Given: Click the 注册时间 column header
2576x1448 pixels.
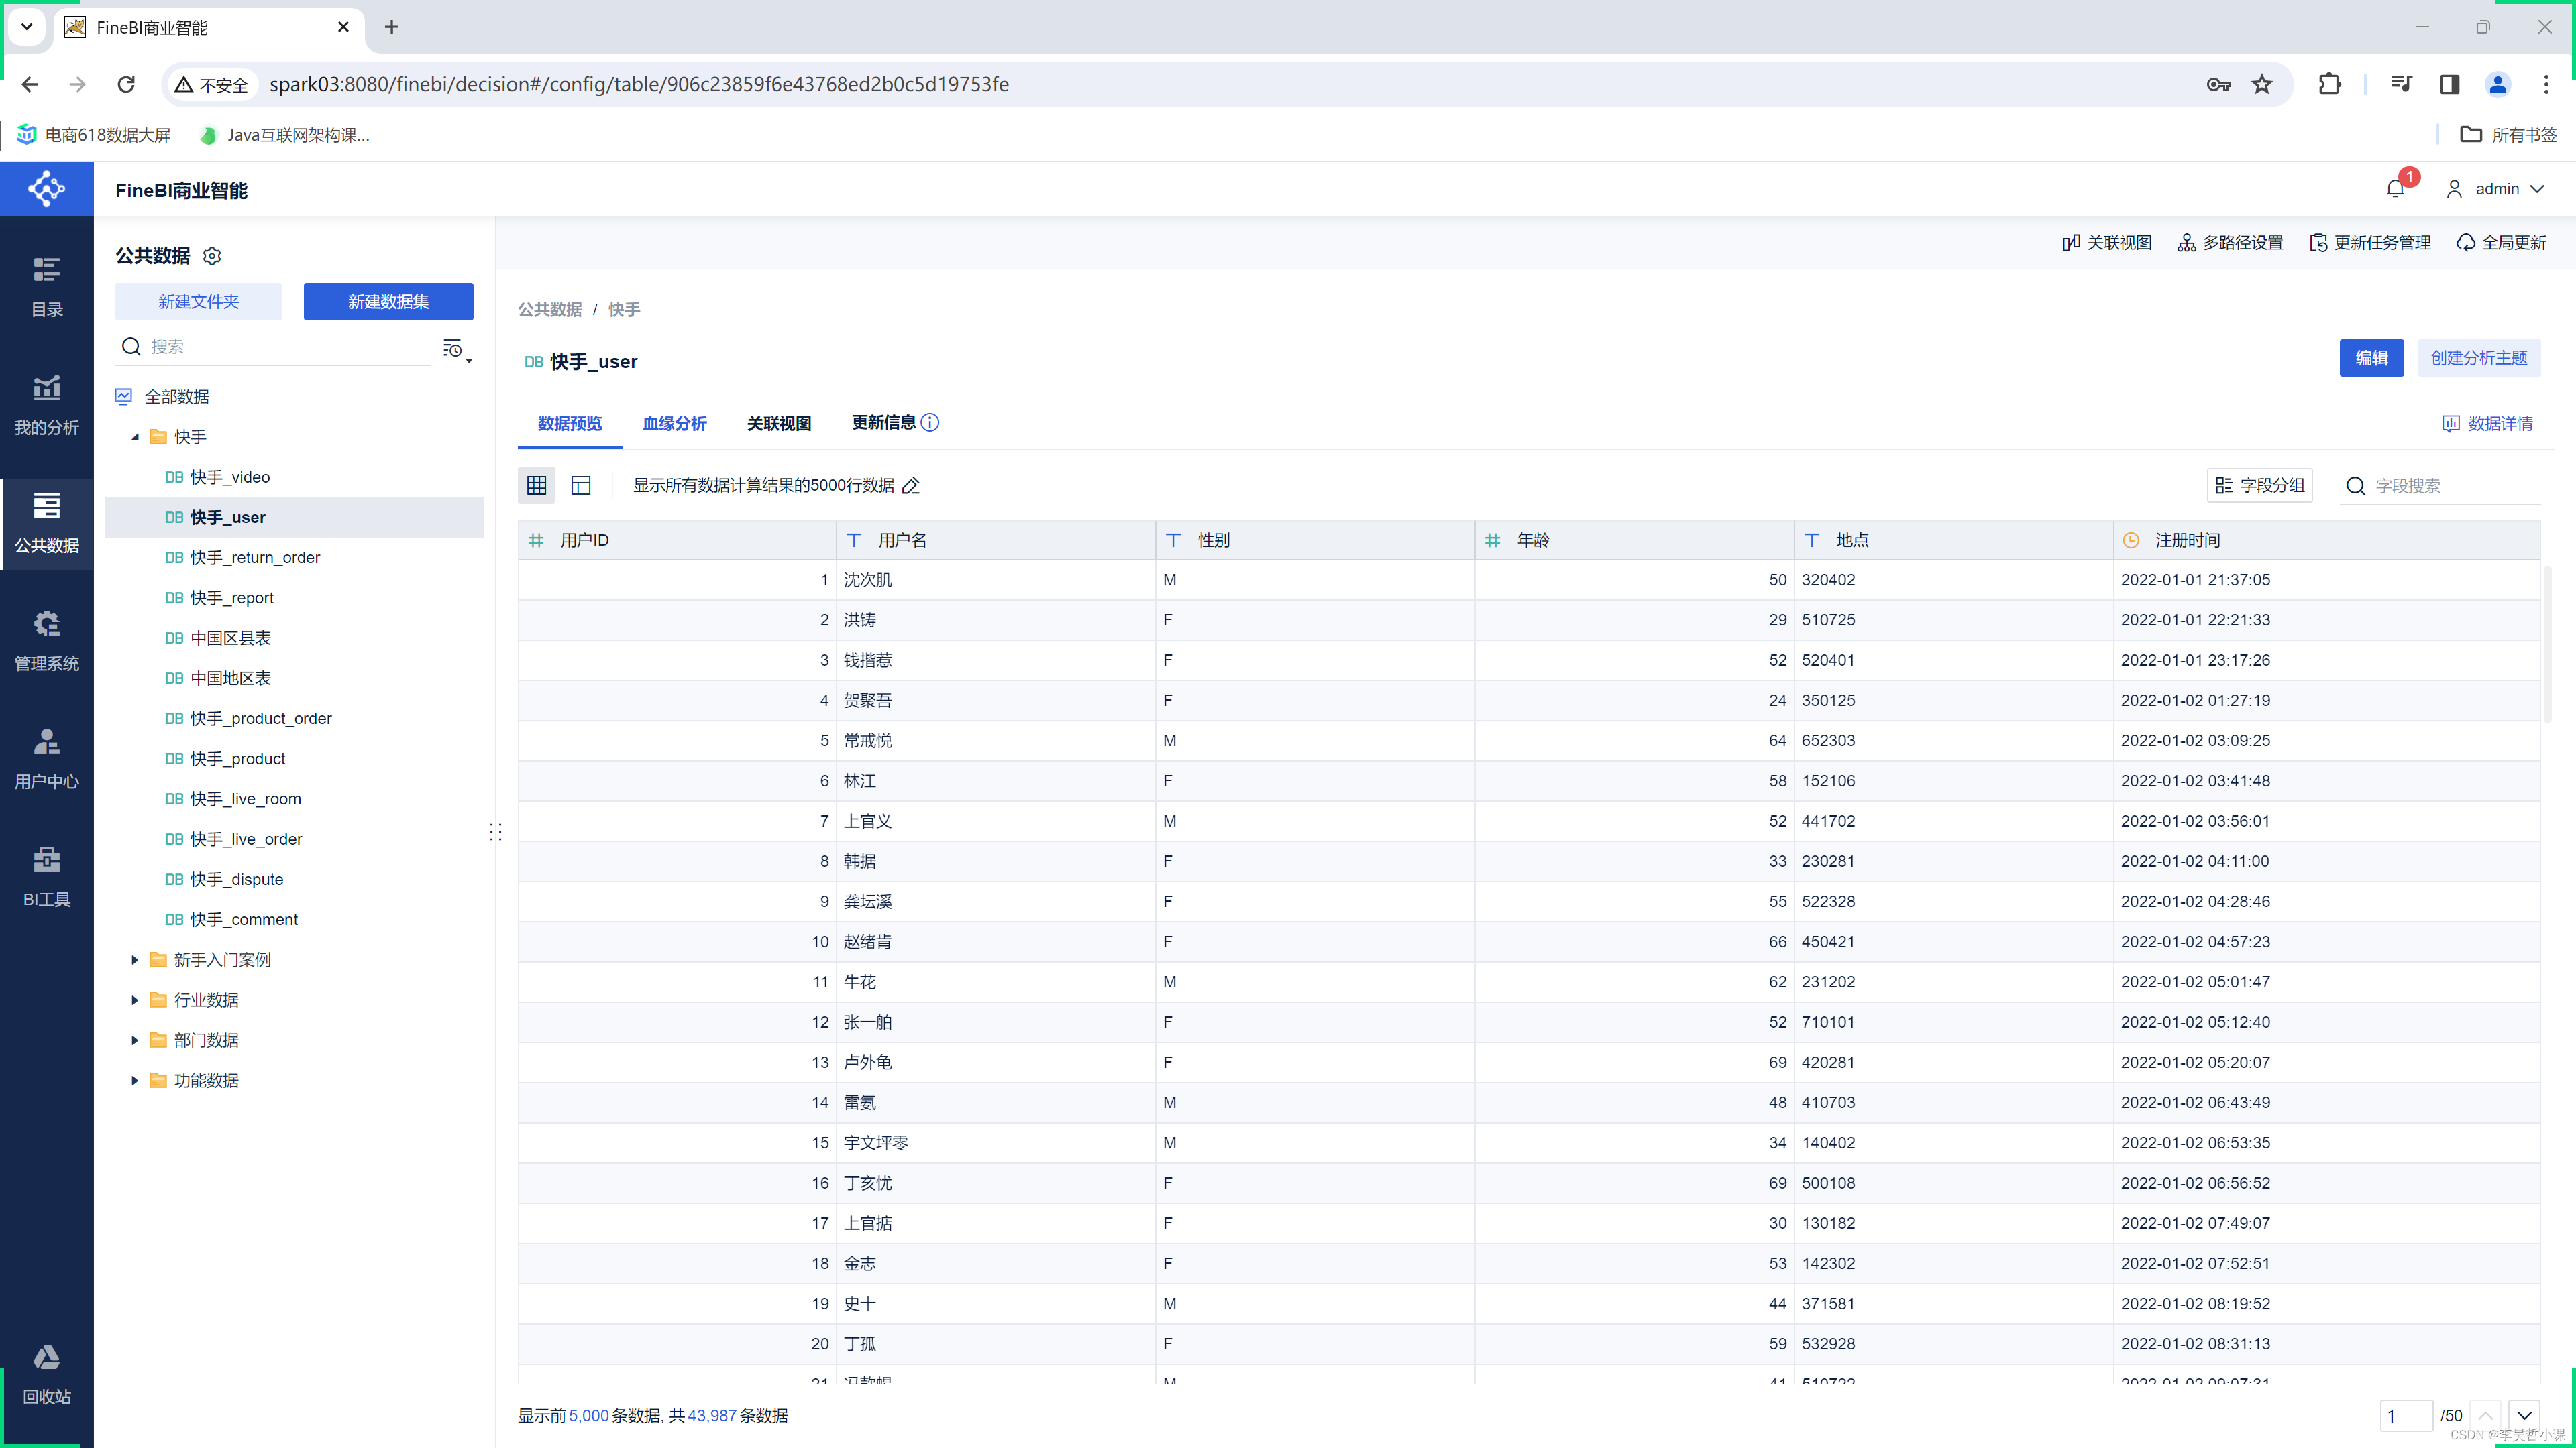Looking at the screenshot, I should point(2326,540).
